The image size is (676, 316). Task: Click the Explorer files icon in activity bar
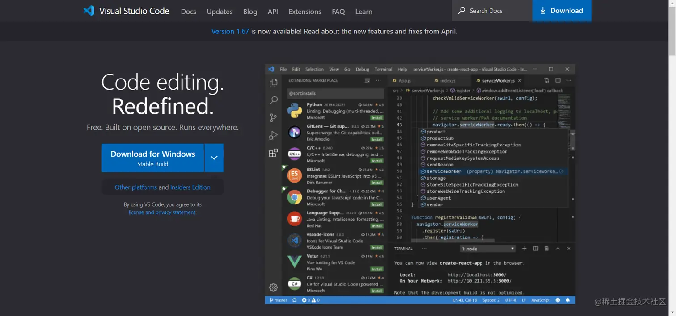[x=274, y=83]
